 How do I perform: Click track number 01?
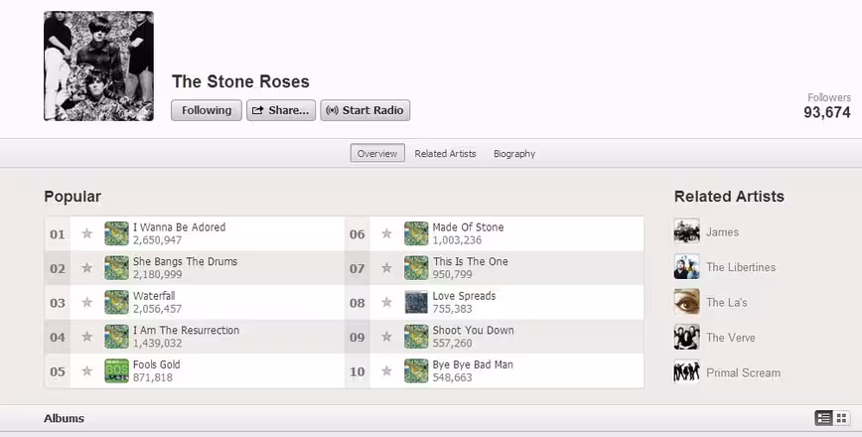(x=58, y=234)
